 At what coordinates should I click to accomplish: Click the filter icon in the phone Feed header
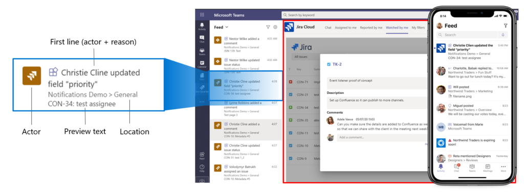[x=505, y=26]
